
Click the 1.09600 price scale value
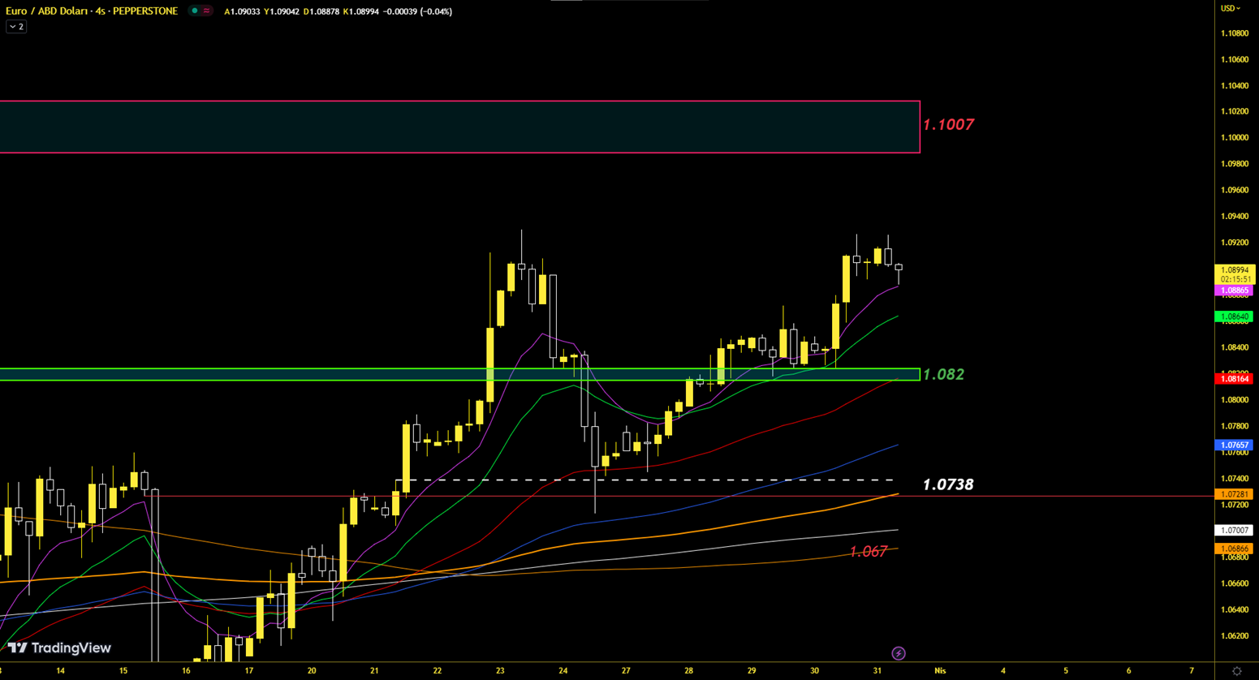pyautogui.click(x=1235, y=190)
